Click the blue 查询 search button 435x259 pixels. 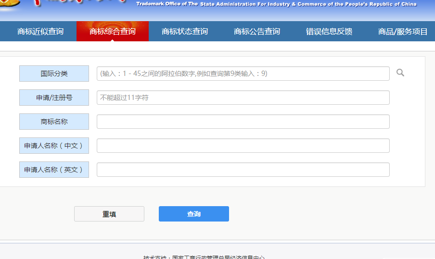(194, 214)
